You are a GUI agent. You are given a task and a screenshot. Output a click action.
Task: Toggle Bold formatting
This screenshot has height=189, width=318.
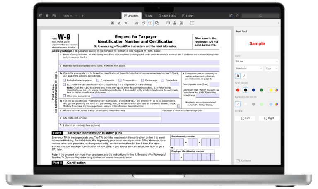(x=238, y=76)
